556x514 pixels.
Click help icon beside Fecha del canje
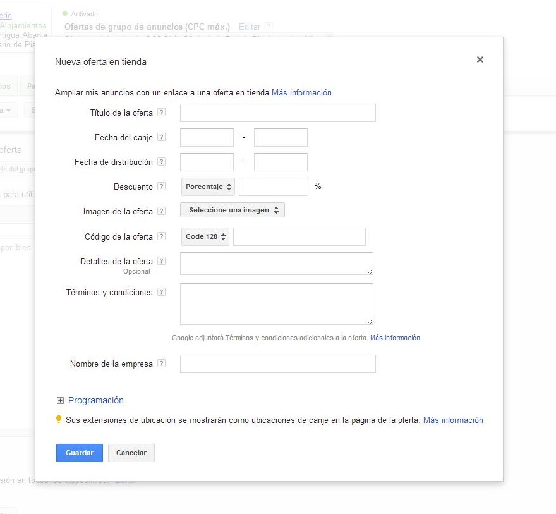tap(161, 137)
